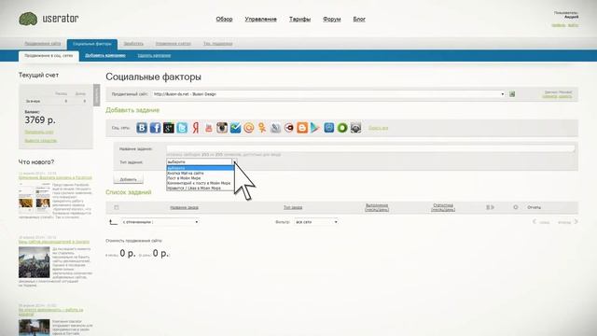Screen dimensions: 597x336
Task: Select the orange Blogger icon
Action: click(302, 128)
